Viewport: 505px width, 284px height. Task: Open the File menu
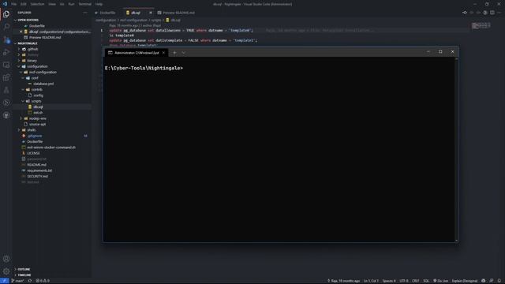pyautogui.click(x=14, y=4)
